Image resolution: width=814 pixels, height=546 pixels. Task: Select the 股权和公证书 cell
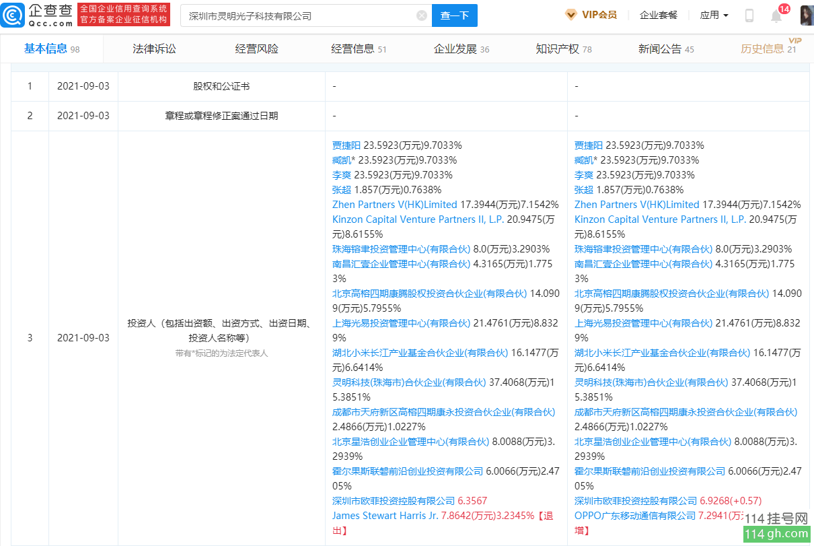click(x=221, y=87)
